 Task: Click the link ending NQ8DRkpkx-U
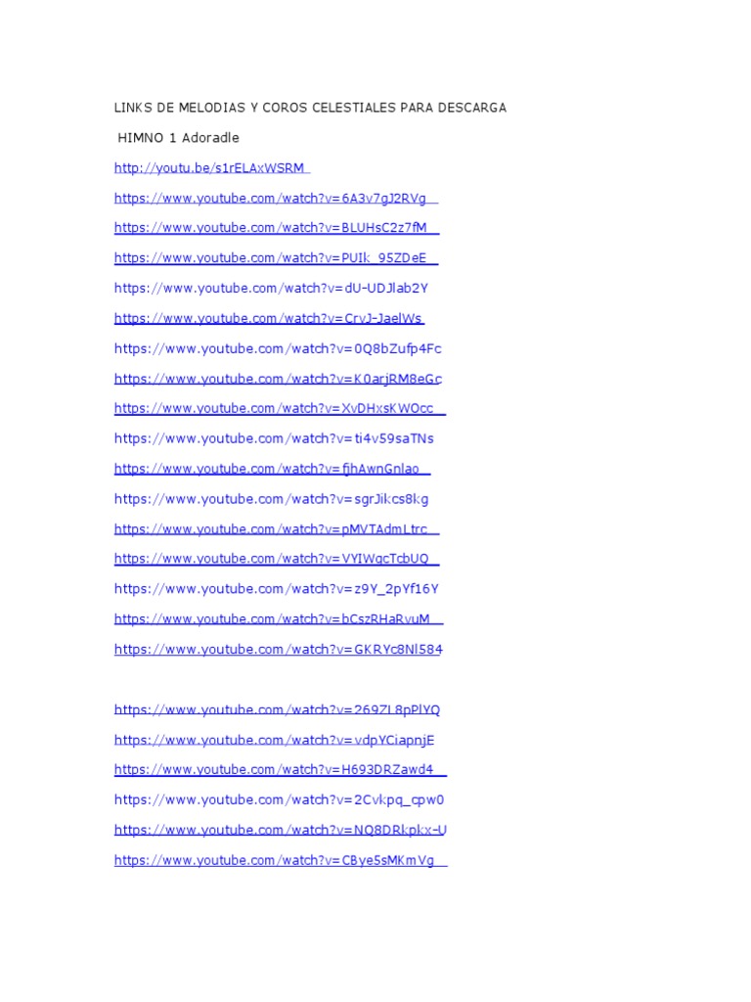tap(281, 830)
